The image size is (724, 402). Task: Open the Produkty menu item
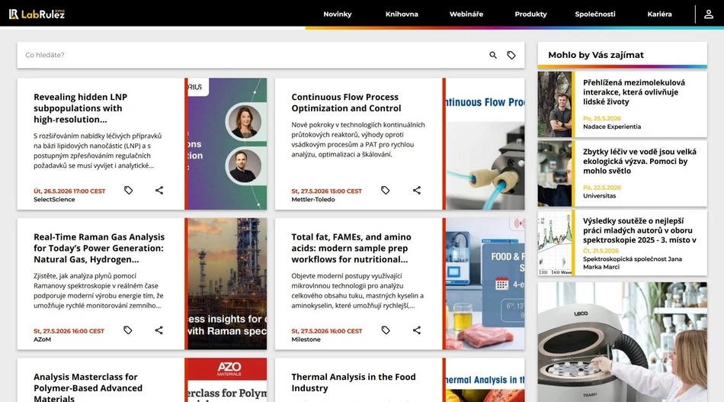click(530, 14)
